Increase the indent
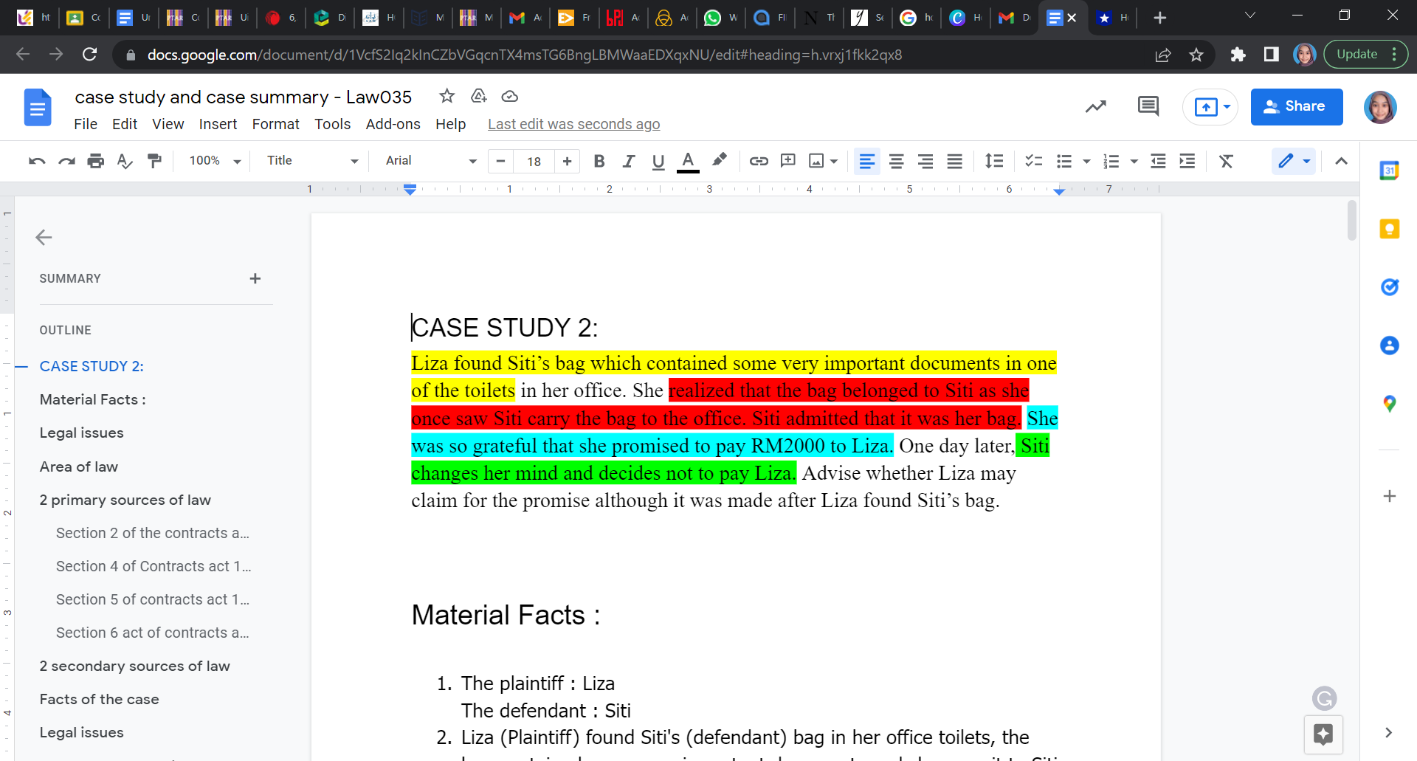The width and height of the screenshot is (1417, 761). (1187, 161)
